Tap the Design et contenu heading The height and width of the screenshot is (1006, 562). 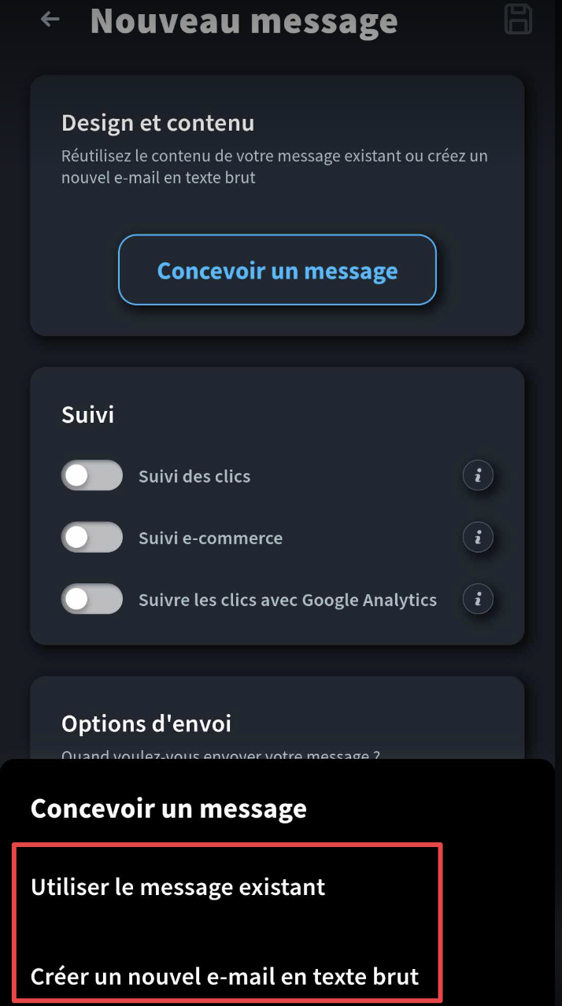[x=157, y=123]
